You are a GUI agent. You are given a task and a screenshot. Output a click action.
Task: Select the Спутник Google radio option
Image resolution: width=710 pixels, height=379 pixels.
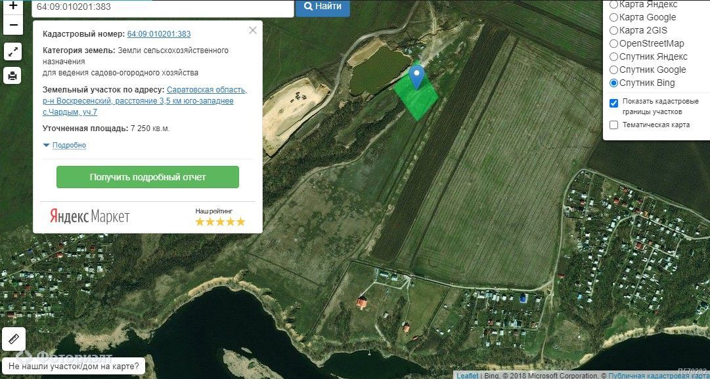(614, 70)
